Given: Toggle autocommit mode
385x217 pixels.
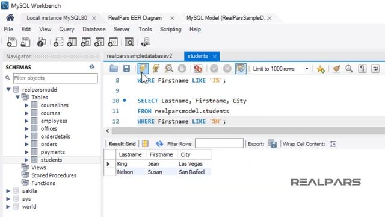Looking at the screenshot, I should (x=241, y=69).
